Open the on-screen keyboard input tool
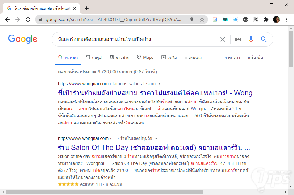The height and width of the screenshot is (195, 294). pyautogui.click(x=238, y=39)
